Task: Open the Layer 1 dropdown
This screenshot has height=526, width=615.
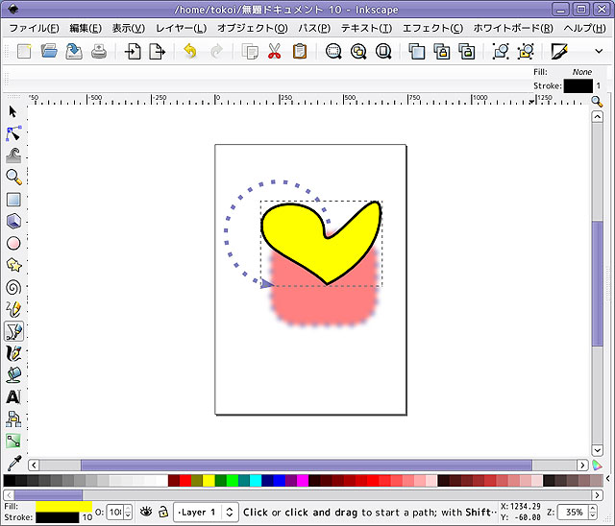Action: click(x=206, y=513)
